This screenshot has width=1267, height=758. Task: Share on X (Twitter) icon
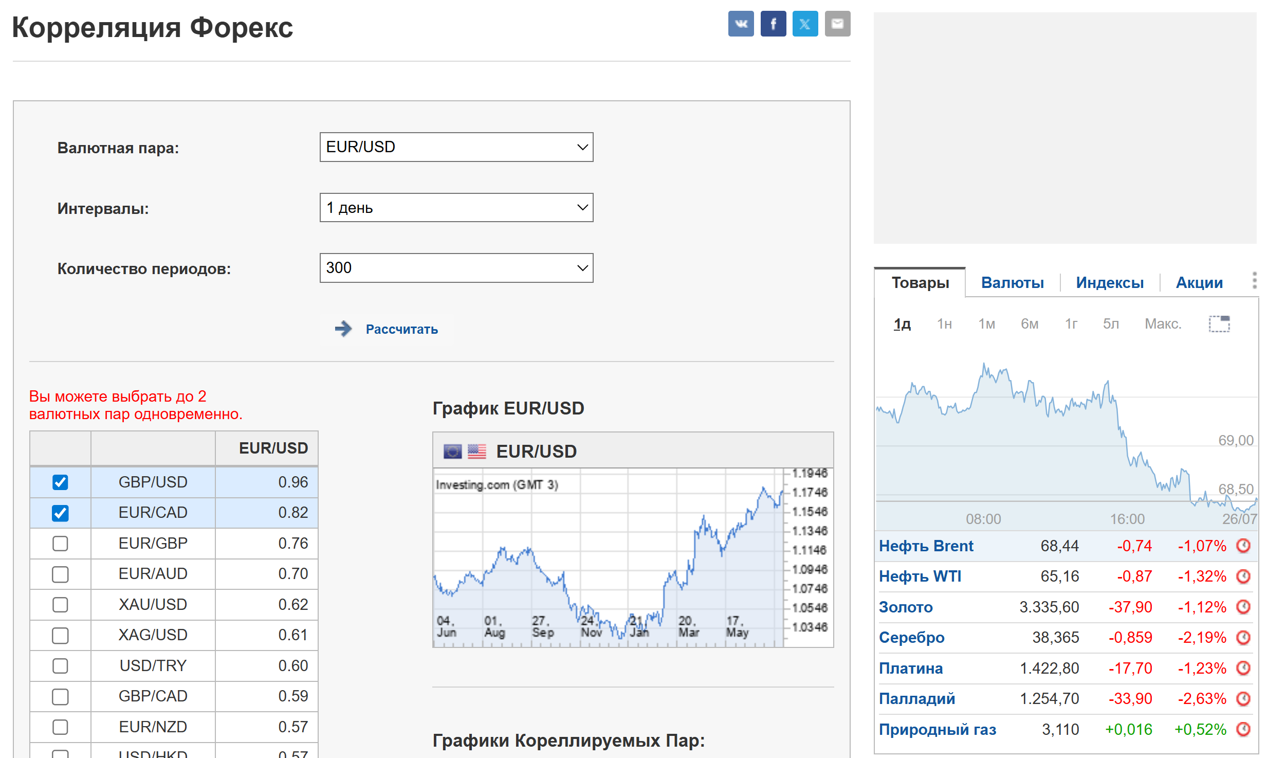coord(805,24)
